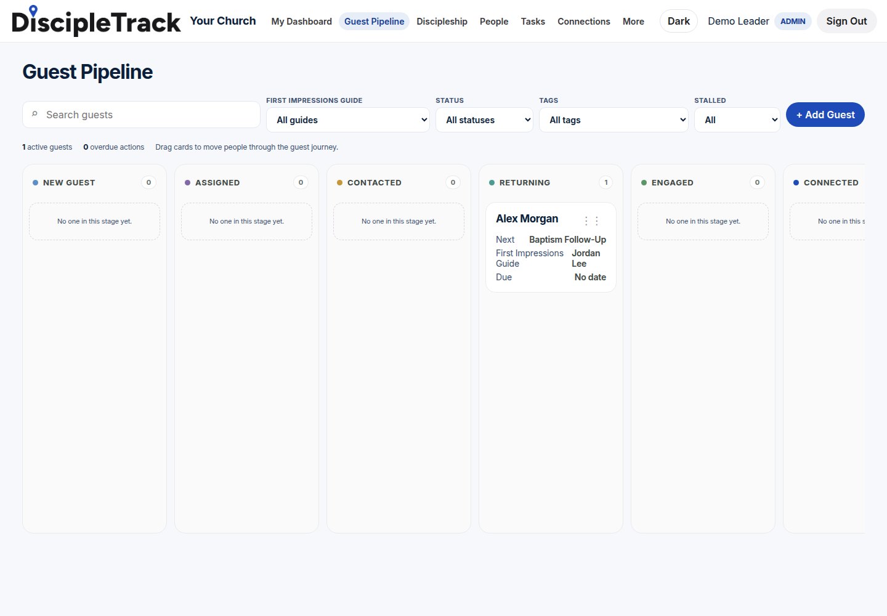This screenshot has width=887, height=616.
Task: Click the Add Guest button
Action: [825, 115]
